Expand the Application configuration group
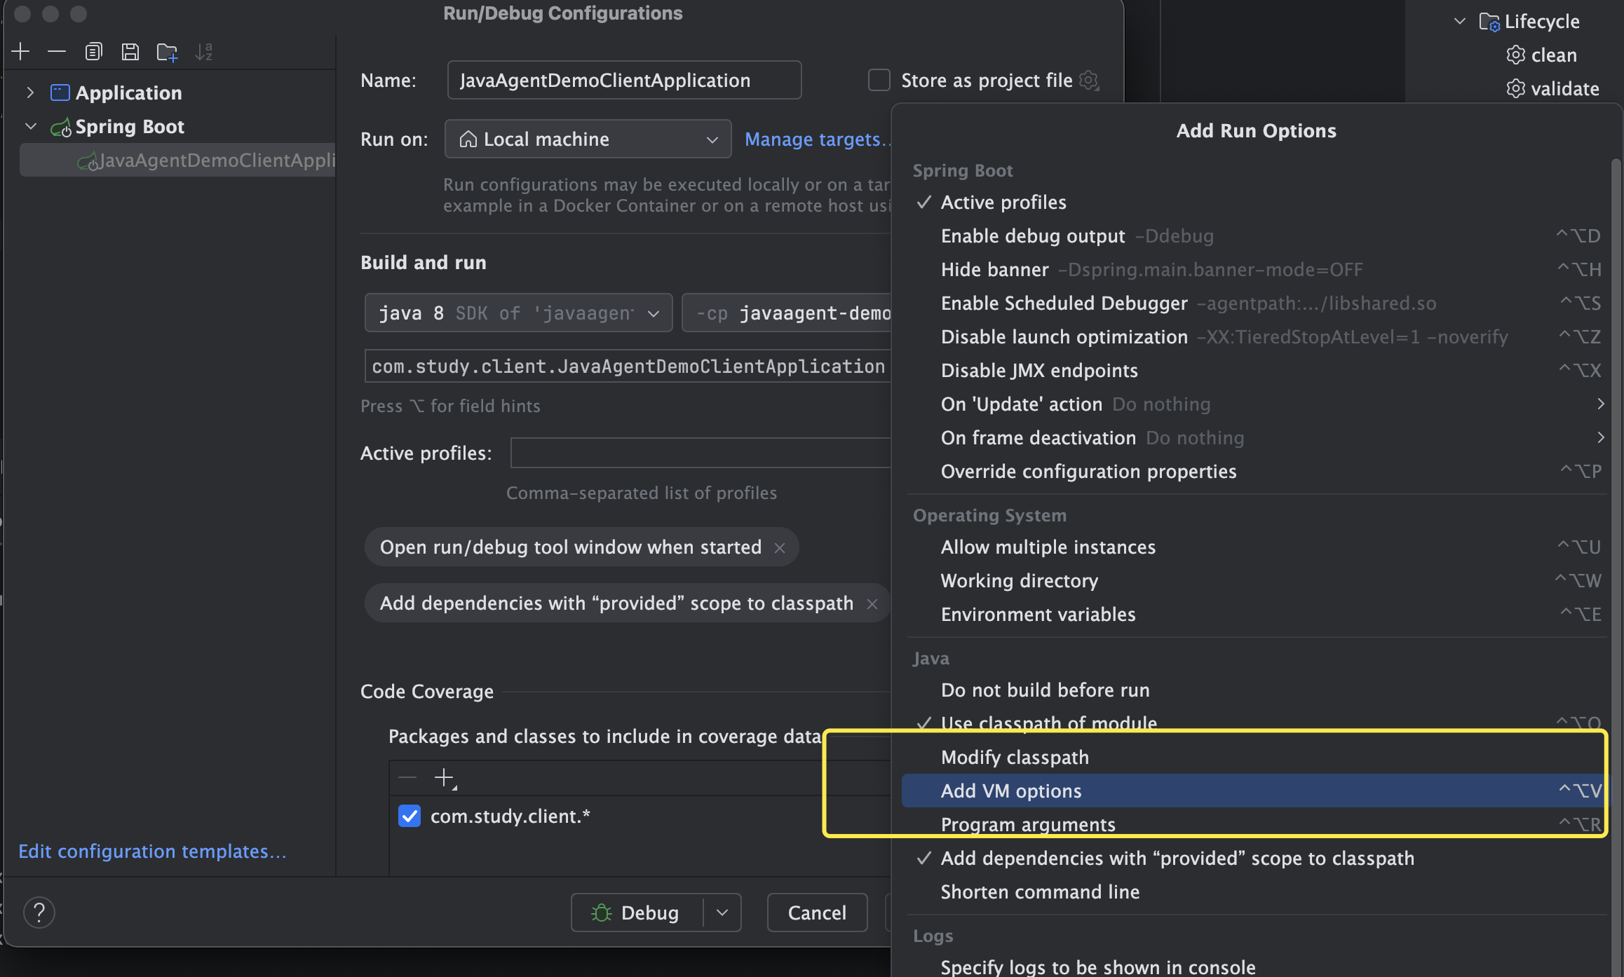 [x=29, y=93]
